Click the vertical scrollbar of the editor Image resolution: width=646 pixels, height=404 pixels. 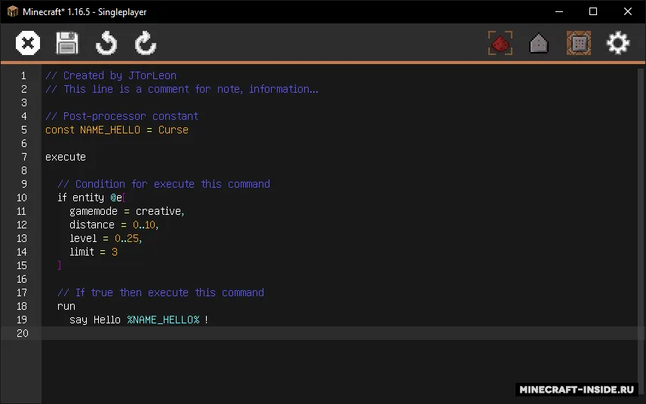pyautogui.click(x=641, y=231)
